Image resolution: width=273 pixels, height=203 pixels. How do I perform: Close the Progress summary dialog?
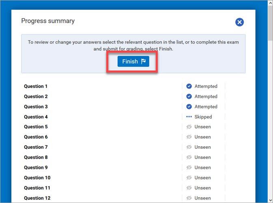[x=239, y=22]
